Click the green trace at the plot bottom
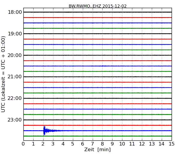The height and width of the screenshot is (156, 195). [x=97, y=136]
